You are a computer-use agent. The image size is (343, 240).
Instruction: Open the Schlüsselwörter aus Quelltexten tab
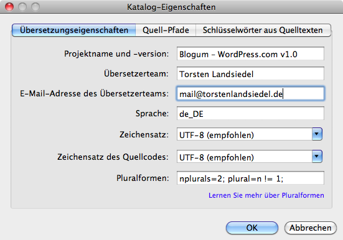(263, 30)
